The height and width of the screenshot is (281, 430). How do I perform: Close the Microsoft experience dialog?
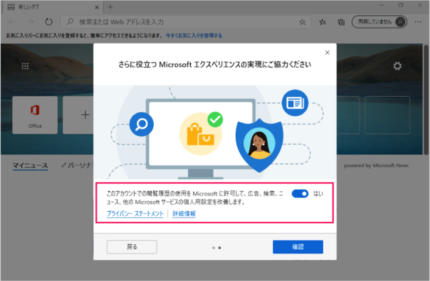coord(327,52)
